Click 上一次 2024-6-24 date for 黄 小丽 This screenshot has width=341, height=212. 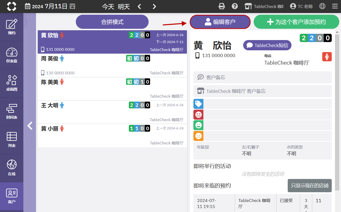pyautogui.click(x=170, y=128)
